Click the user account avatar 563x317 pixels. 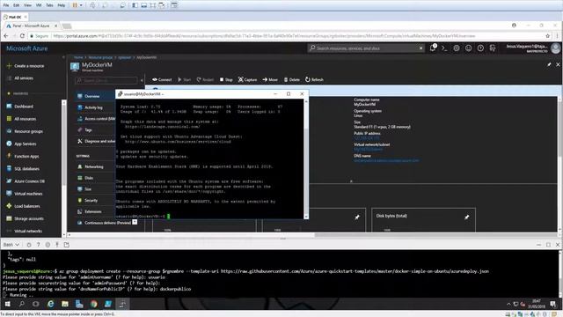555,48
